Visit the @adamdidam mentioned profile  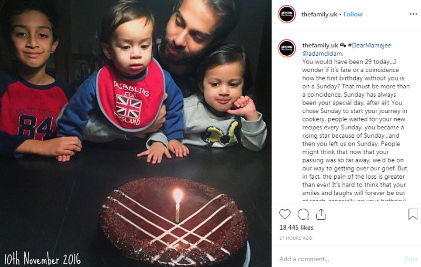pyautogui.click(x=322, y=53)
